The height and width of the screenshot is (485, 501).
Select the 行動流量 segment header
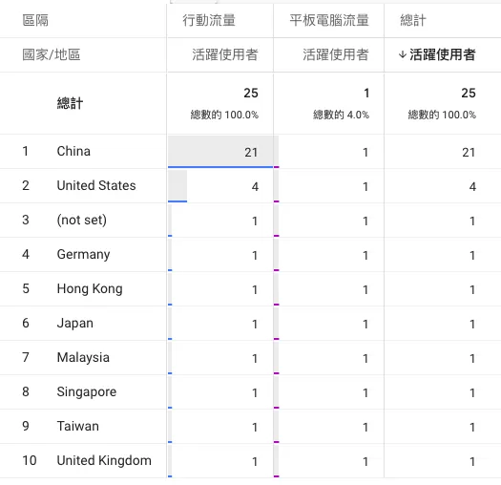[x=209, y=20]
